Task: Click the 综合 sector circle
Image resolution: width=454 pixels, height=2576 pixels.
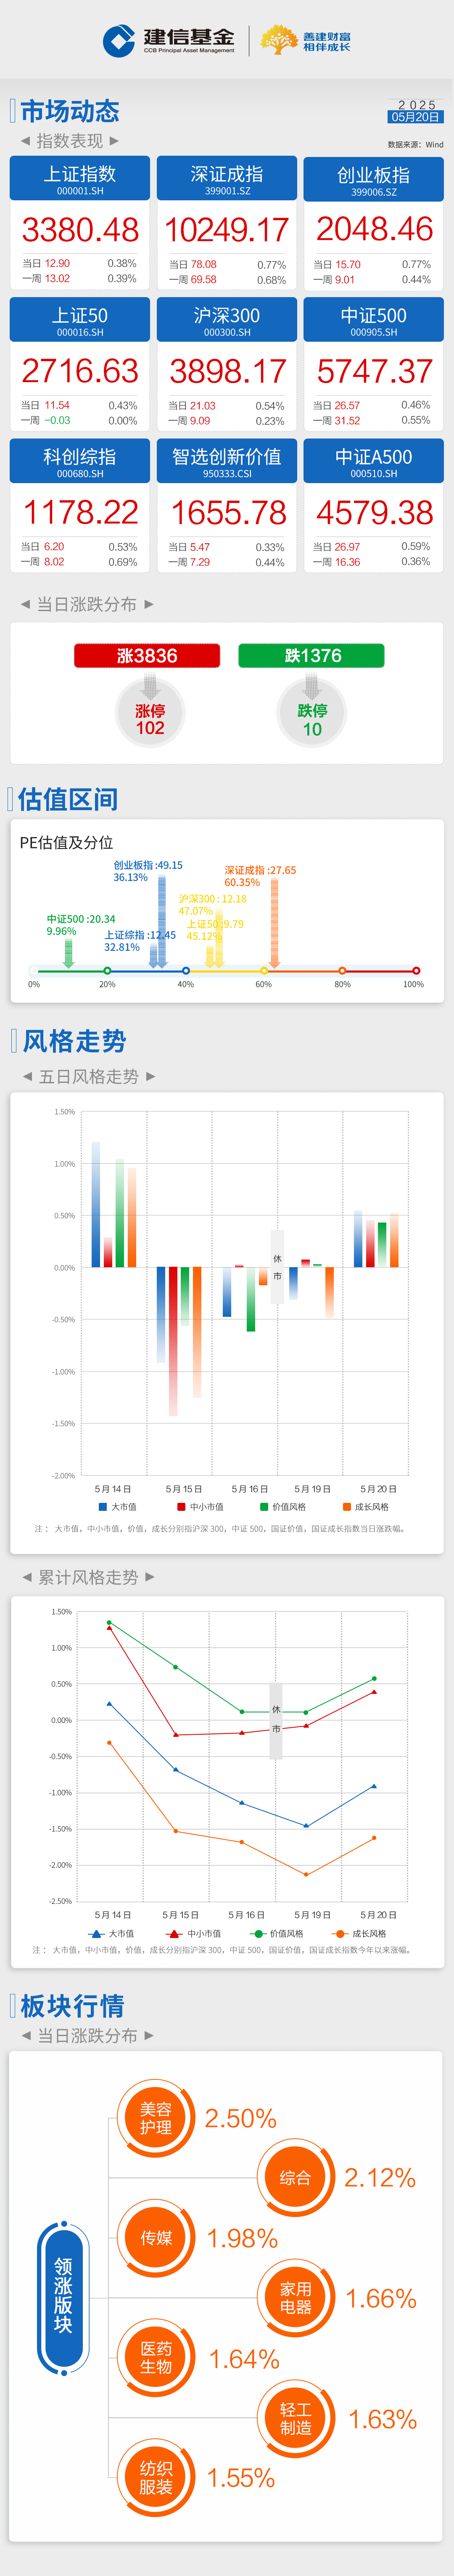Action: (x=296, y=2178)
